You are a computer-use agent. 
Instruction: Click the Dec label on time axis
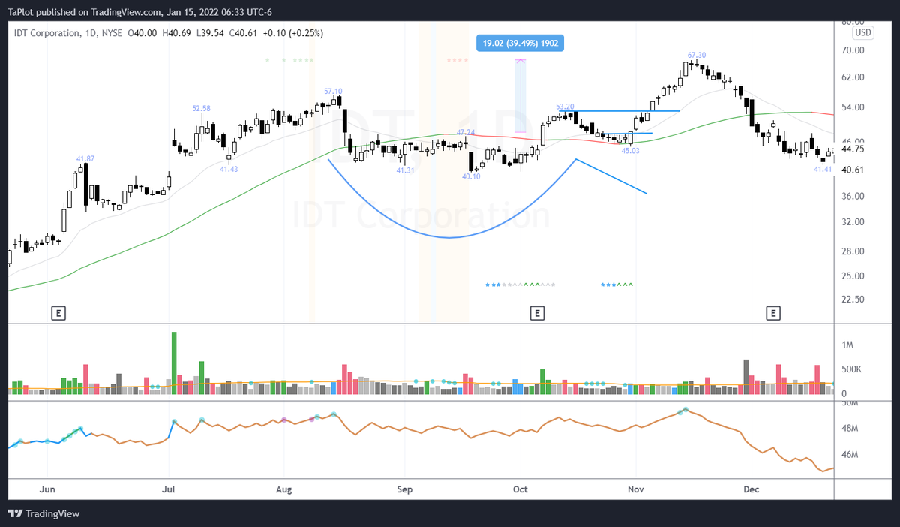[751, 489]
